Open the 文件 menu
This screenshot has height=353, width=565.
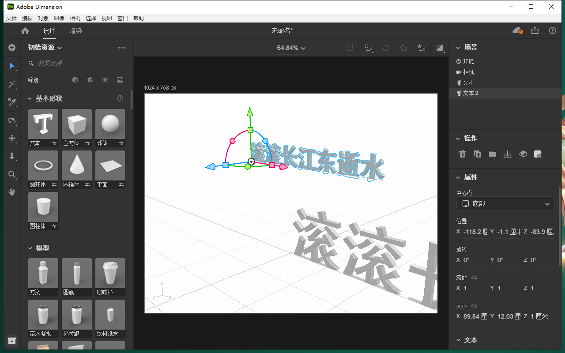point(11,19)
